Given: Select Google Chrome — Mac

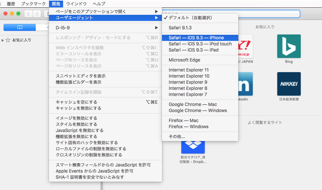Looking at the screenshot, I should click(200, 104).
